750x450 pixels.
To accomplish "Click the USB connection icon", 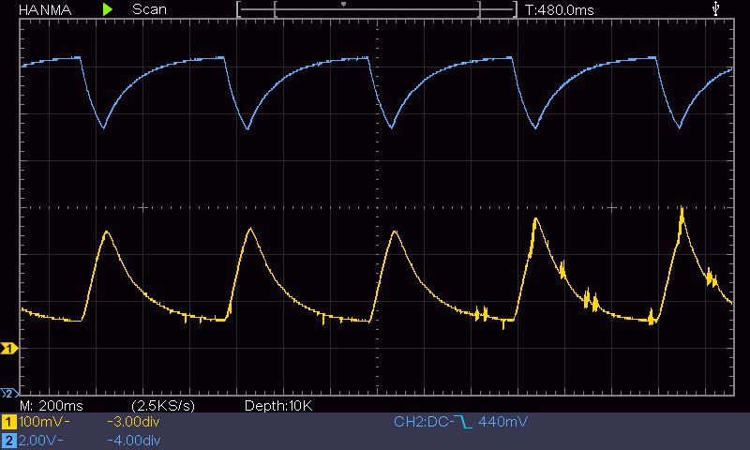I will (x=715, y=8).
